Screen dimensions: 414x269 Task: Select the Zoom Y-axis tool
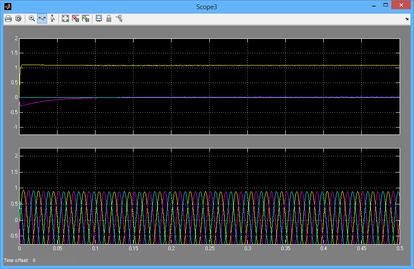52,18
